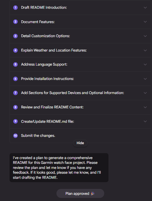Hide the plan steps list
Image resolution: width=152 pixels, height=201 pixels.
(x=80, y=143)
